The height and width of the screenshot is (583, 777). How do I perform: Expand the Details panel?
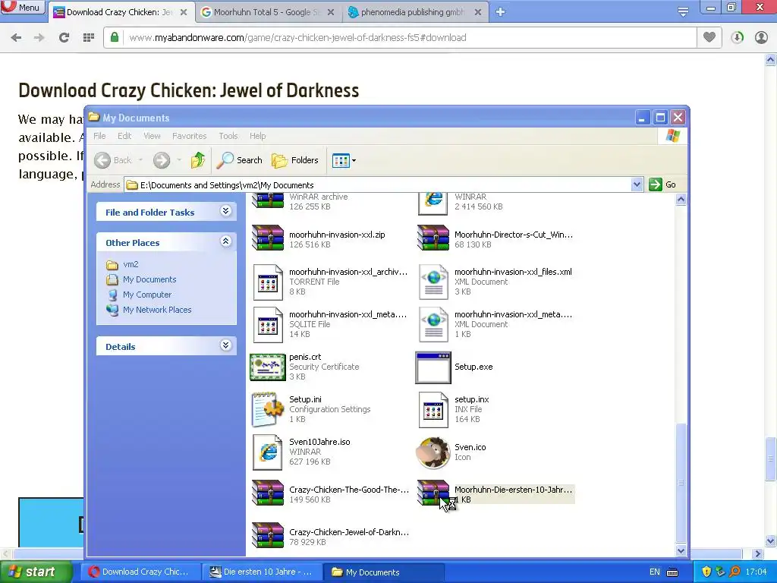pos(225,345)
